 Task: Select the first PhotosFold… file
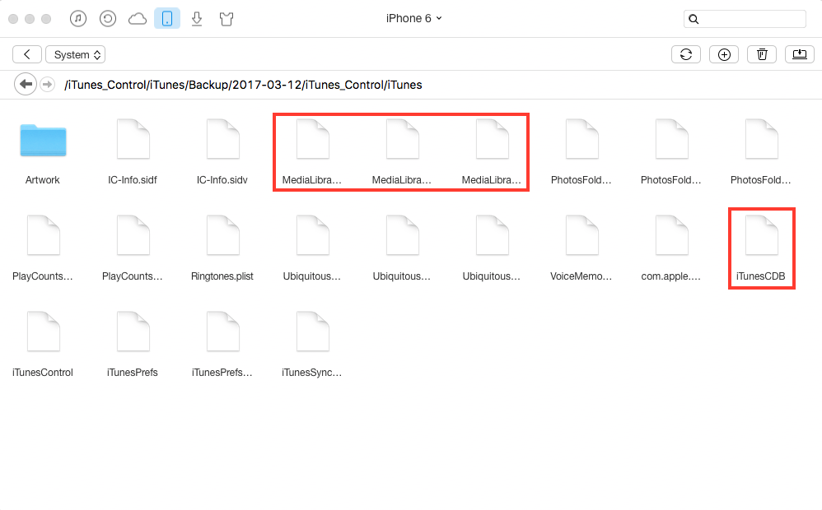[x=581, y=153]
